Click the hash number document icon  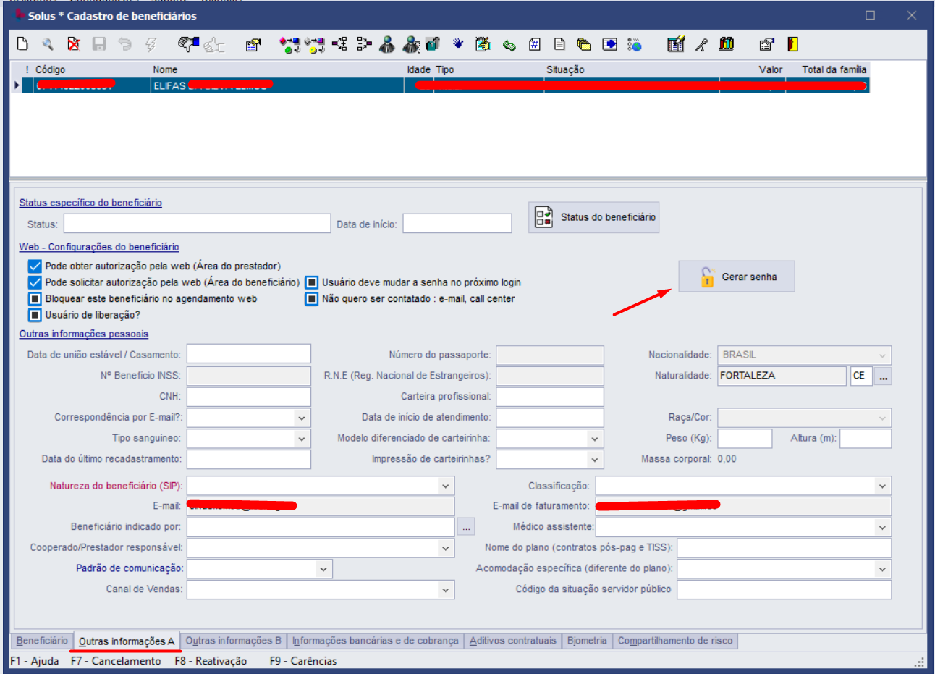coord(535,44)
